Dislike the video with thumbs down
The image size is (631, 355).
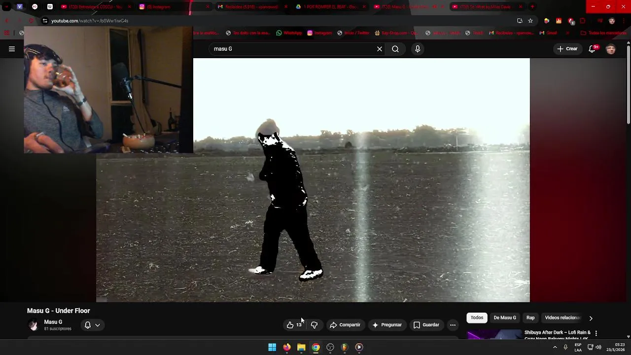(314, 325)
